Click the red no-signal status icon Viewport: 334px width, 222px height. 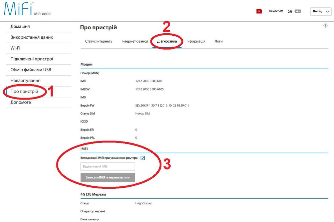[259, 11]
